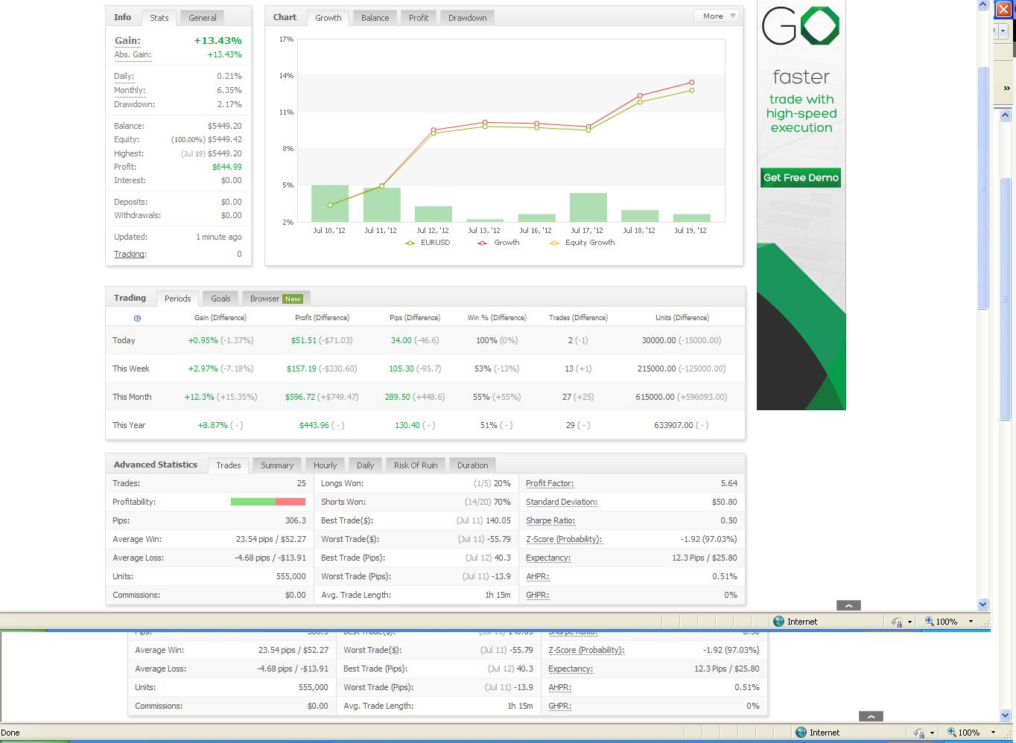The height and width of the screenshot is (743, 1016).
Task: Select the Drawdown chart tab
Action: (467, 18)
